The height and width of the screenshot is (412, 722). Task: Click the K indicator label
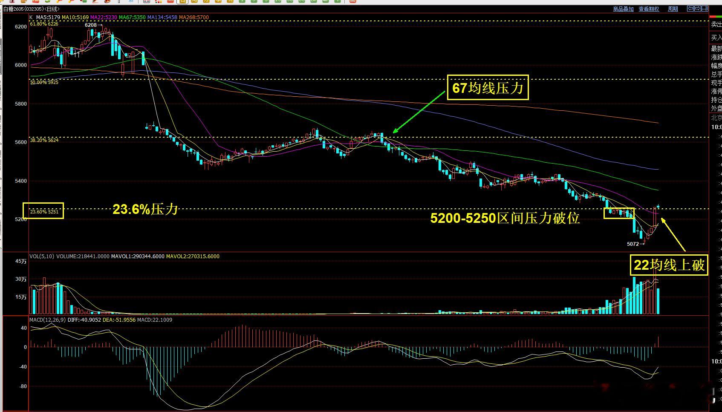31,17
